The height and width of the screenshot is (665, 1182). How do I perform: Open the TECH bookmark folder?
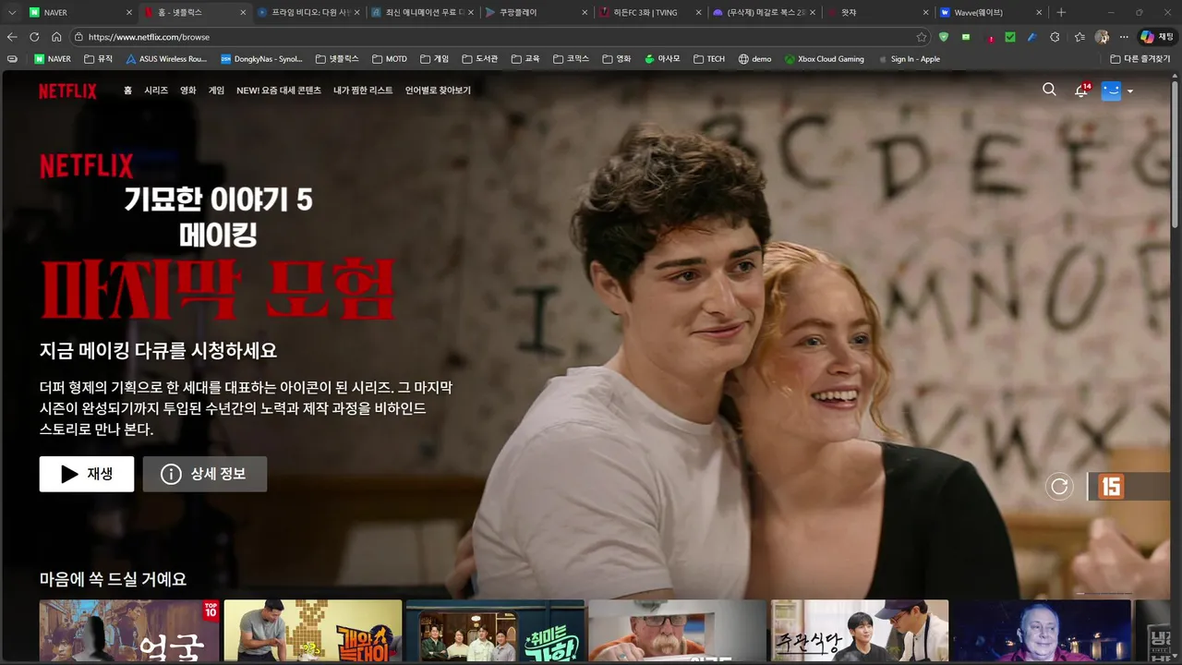709,59
